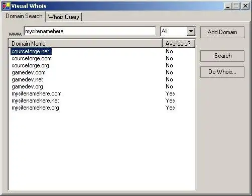
Task: Select the gamedev.org row
Action: tap(102, 86)
